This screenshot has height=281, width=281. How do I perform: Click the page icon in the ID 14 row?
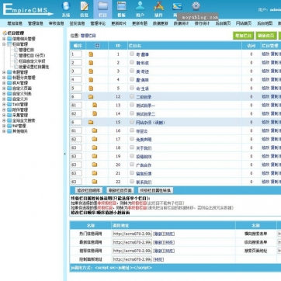[95, 113]
